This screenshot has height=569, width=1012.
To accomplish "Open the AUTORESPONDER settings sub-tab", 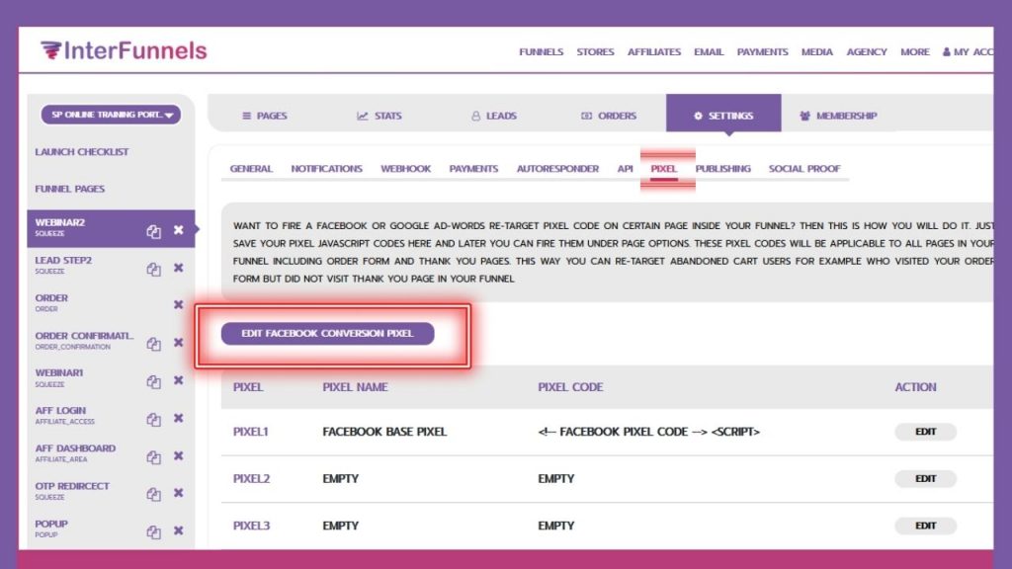I will (x=557, y=168).
